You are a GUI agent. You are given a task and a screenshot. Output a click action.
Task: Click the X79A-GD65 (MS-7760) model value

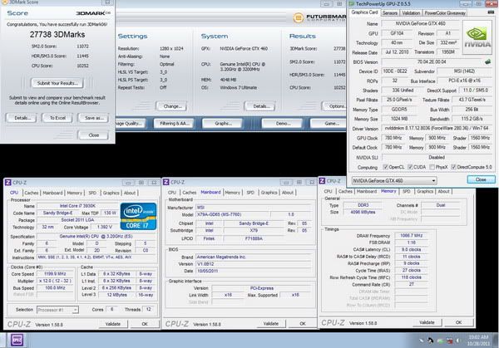coord(233,214)
